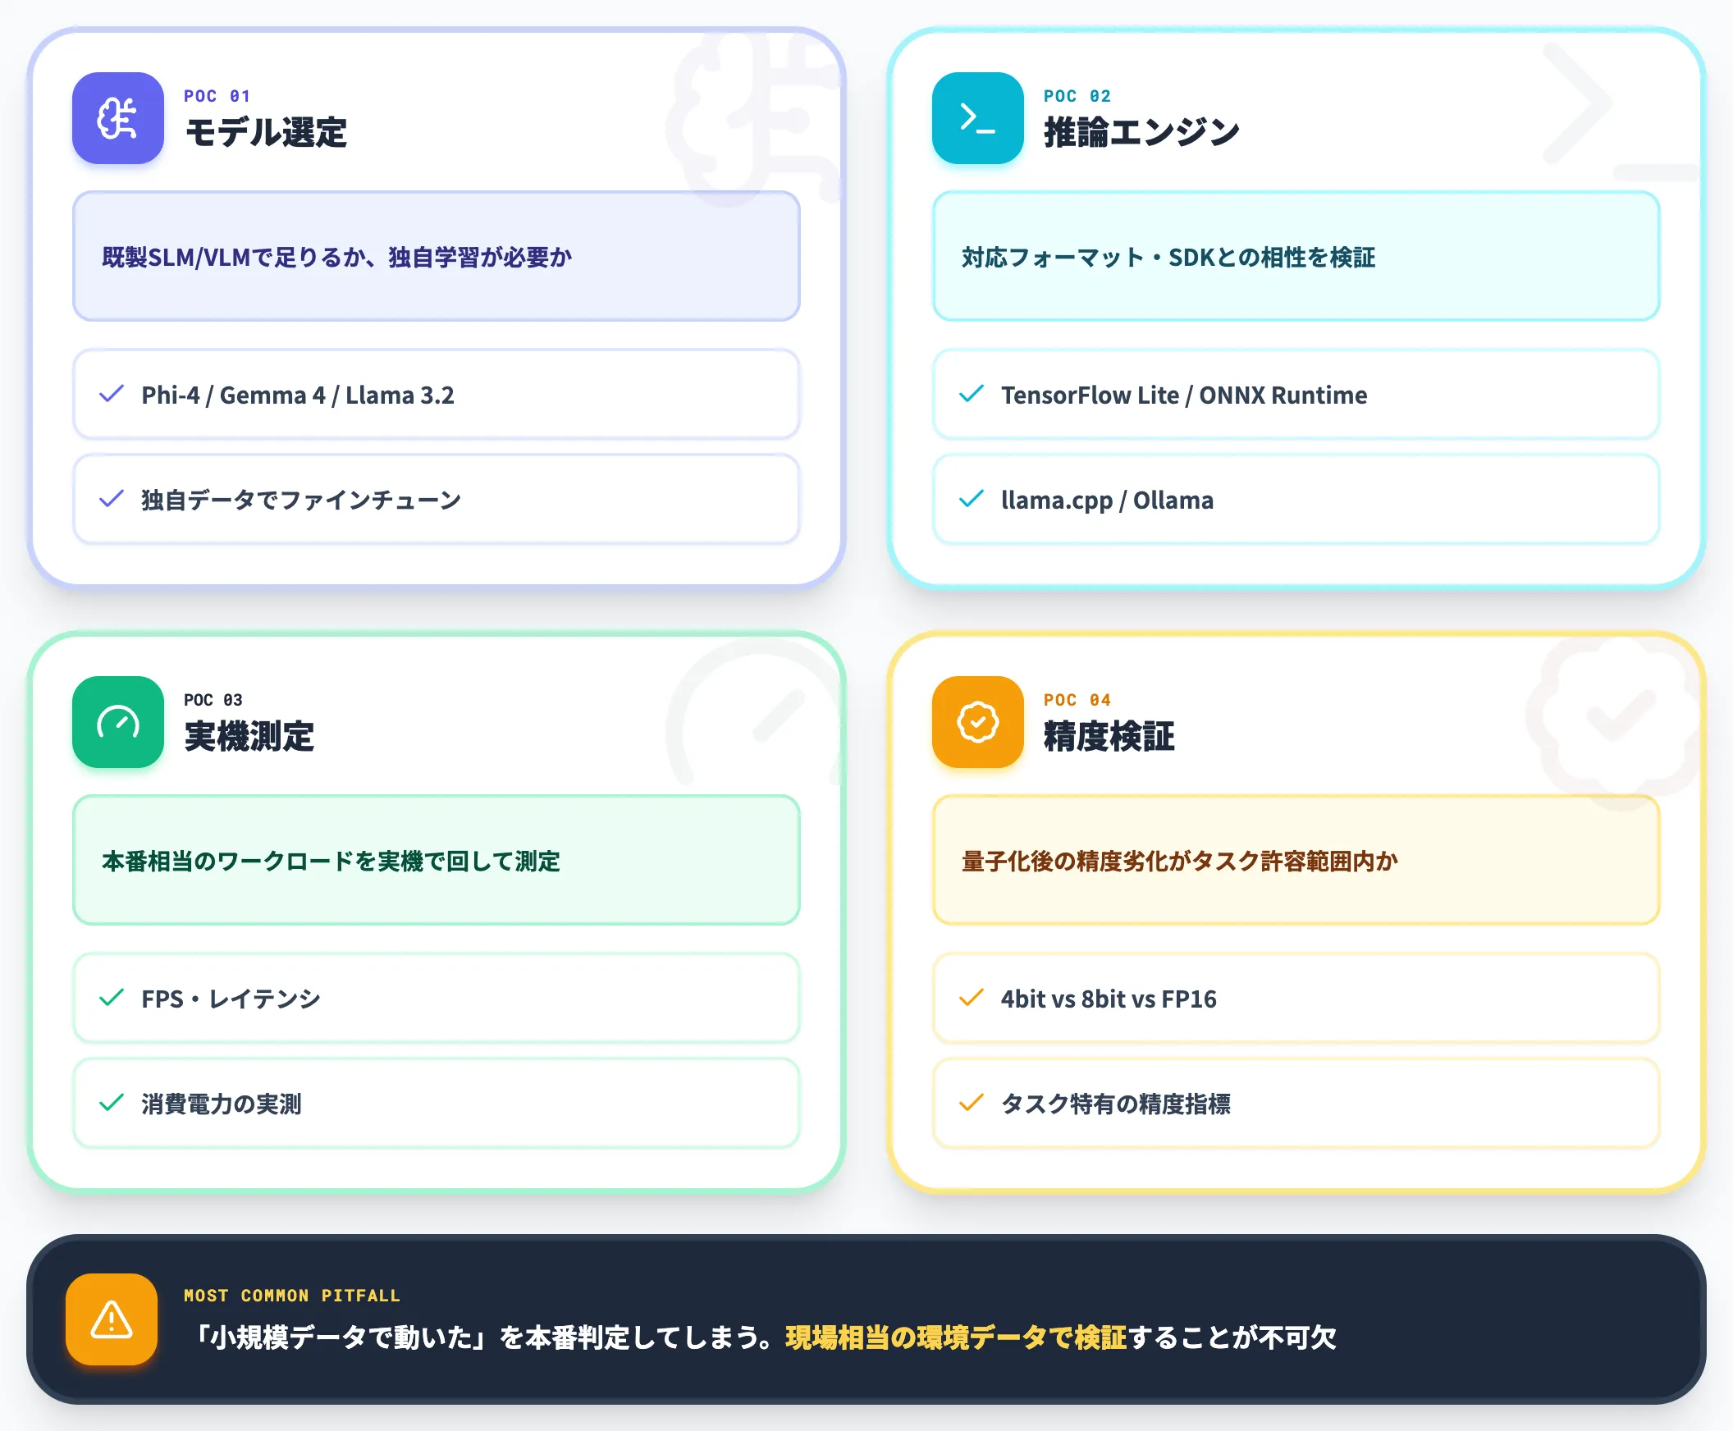Image resolution: width=1733 pixels, height=1431 pixels.
Task: Click the cyan terminal prompt icon for POC 02
Action: 978,118
